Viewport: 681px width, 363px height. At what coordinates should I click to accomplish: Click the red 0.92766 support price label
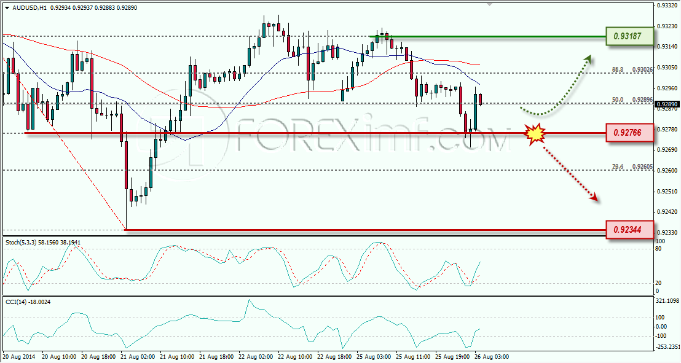coord(630,132)
